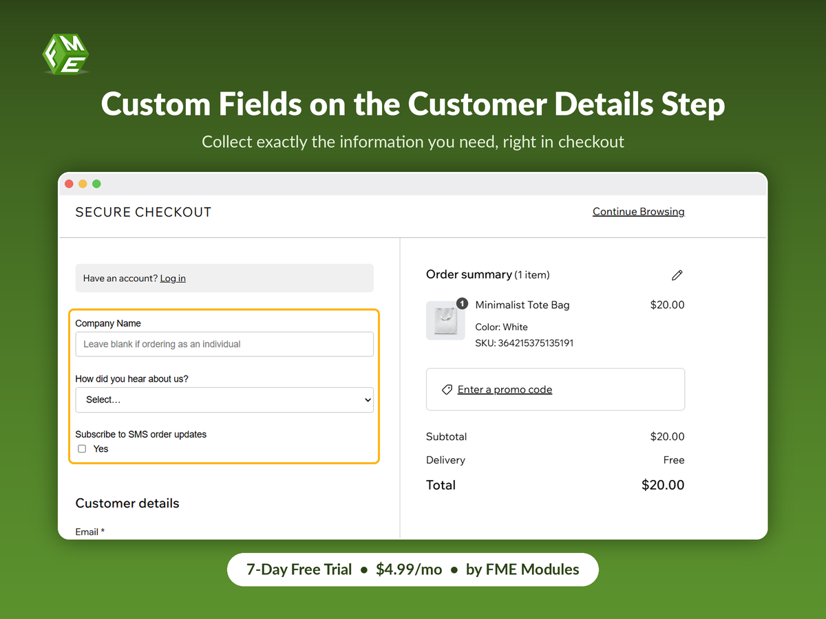
Task: Click the SECURE CHECKOUT header title
Action: (143, 213)
